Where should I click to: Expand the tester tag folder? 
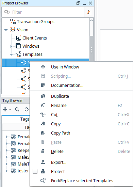(x=7, y=171)
